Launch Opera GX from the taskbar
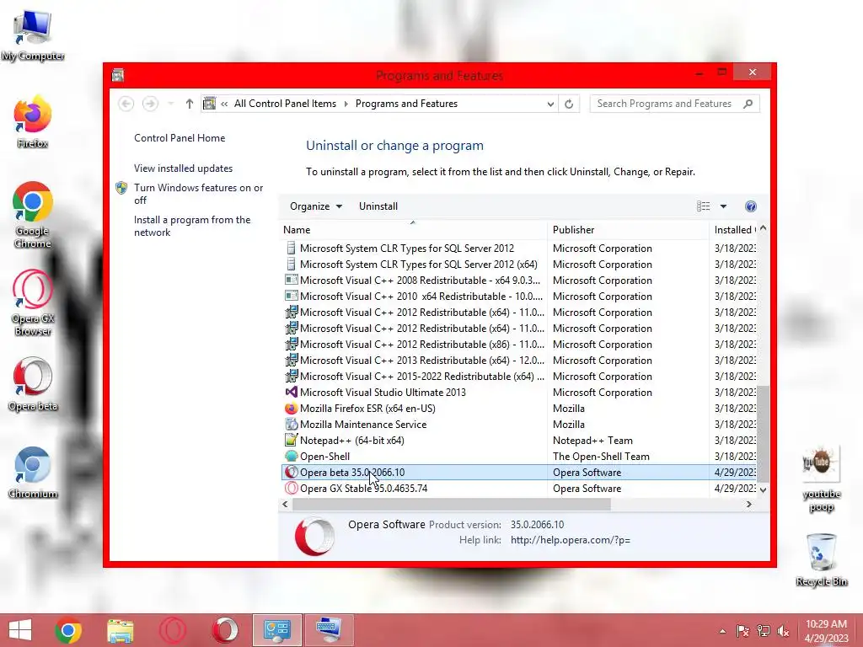 click(172, 630)
